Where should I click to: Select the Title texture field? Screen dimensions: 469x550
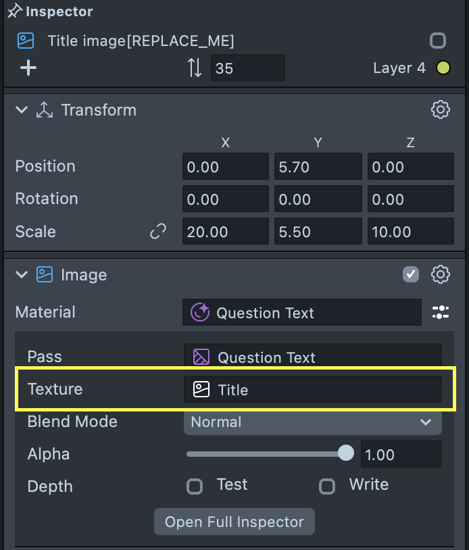(x=312, y=390)
